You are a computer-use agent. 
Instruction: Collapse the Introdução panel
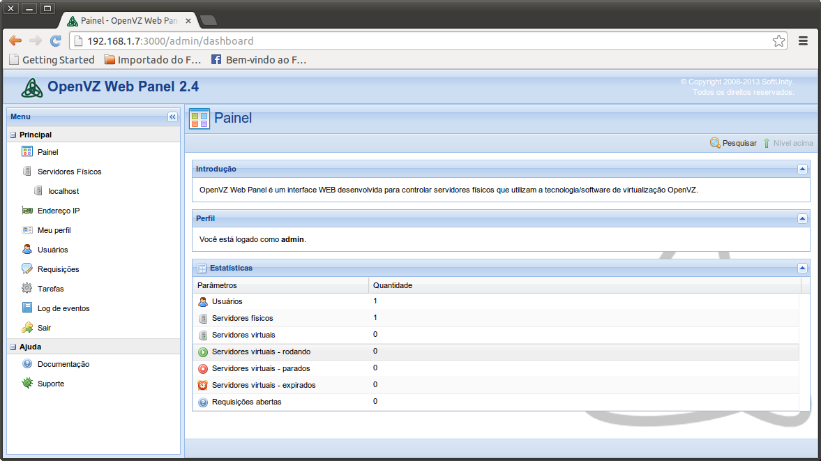(802, 169)
